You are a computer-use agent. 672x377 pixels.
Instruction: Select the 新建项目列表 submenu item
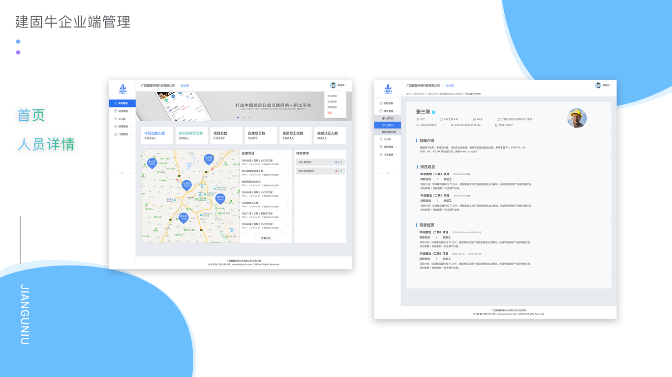[388, 132]
